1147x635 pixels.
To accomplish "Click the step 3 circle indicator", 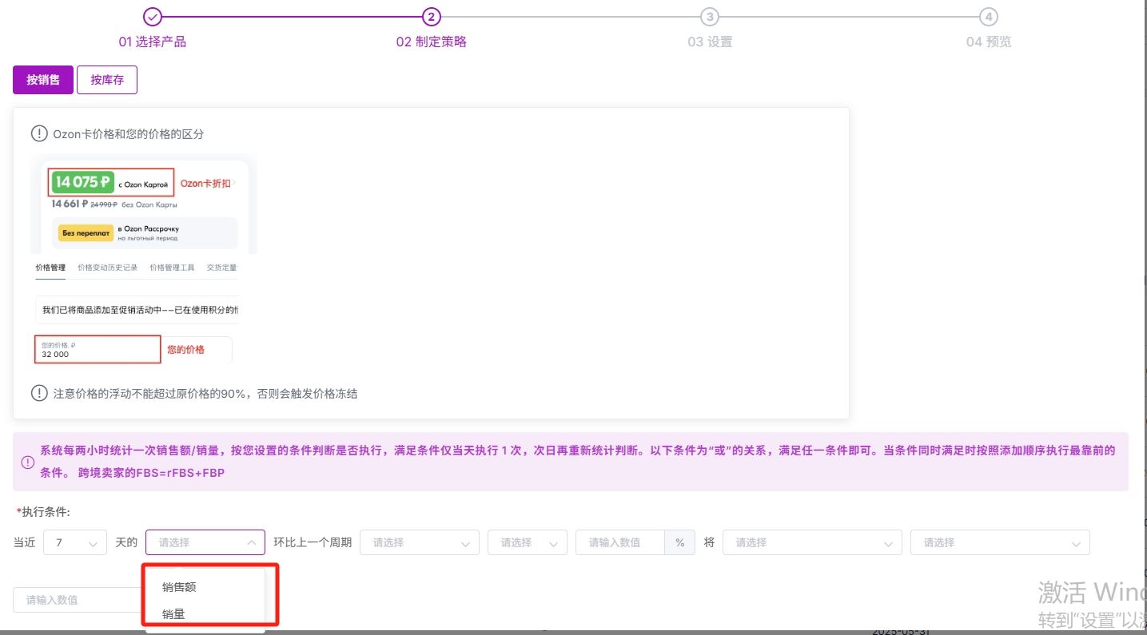I will coord(709,17).
